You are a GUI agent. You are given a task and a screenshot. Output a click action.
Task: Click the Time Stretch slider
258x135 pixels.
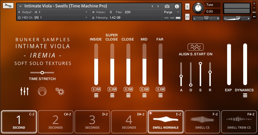point(42,73)
